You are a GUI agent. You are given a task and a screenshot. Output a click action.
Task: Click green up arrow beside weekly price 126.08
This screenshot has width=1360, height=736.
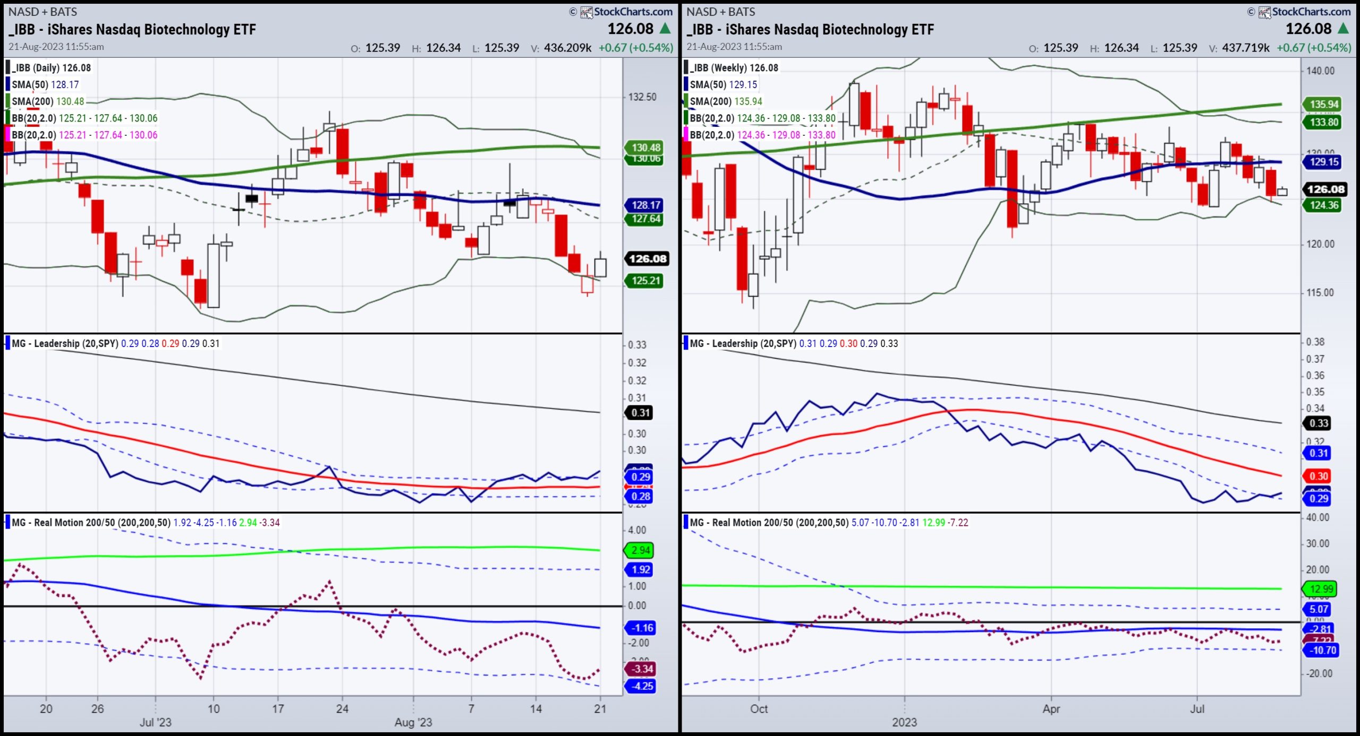[x=1343, y=28]
